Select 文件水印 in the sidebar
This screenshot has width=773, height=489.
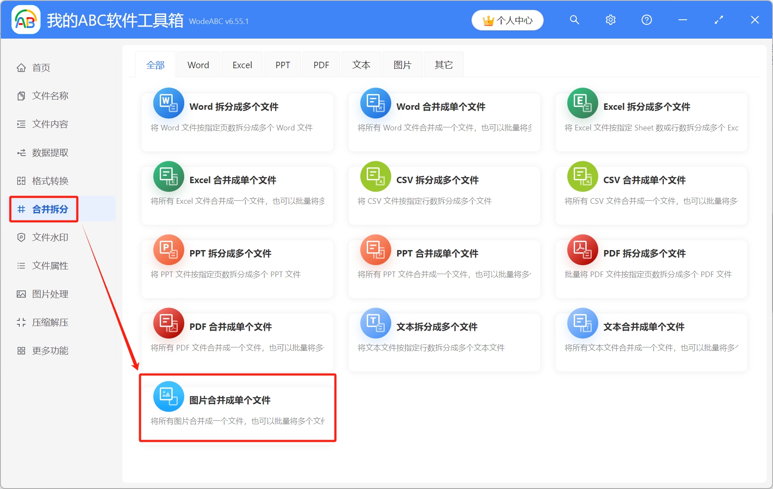coord(49,237)
